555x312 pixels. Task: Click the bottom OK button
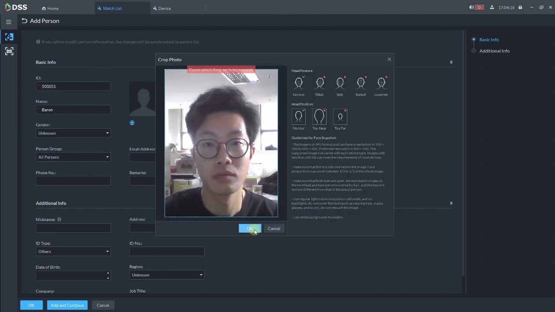[x=31, y=305]
